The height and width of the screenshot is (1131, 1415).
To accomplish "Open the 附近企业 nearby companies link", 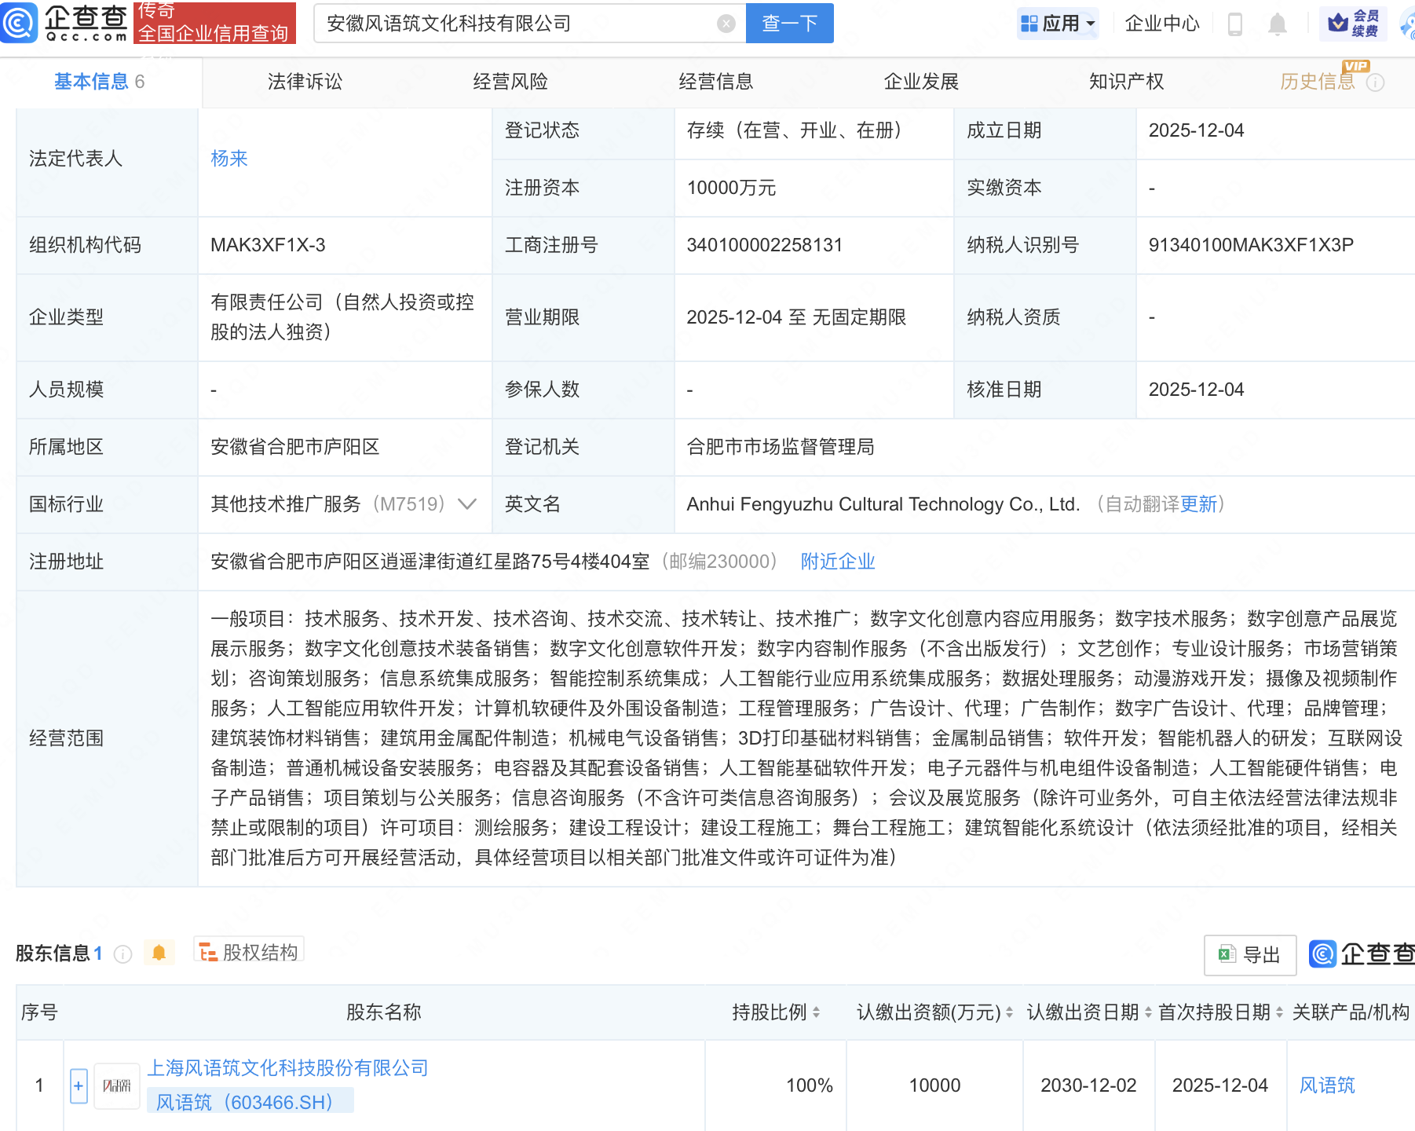I will click(837, 562).
